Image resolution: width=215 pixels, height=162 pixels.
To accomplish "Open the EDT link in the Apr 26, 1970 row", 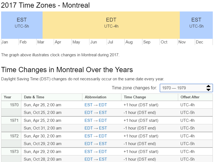I will [x=103, y=105].
